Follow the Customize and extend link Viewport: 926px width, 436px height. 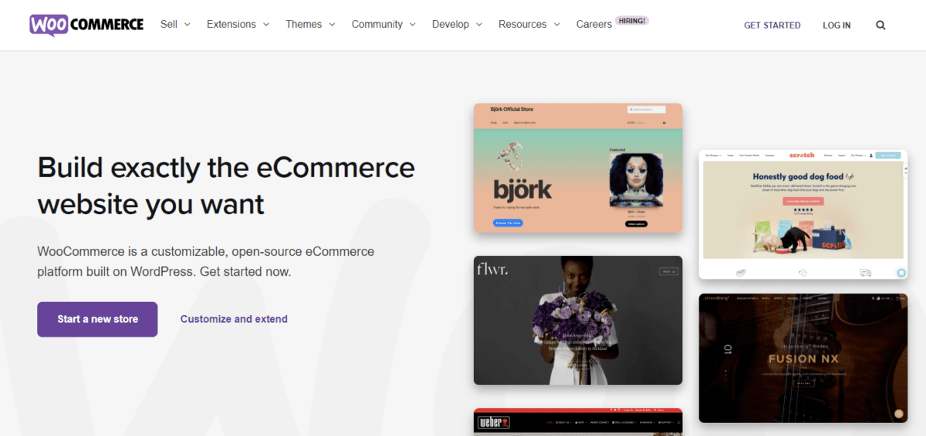tap(234, 319)
